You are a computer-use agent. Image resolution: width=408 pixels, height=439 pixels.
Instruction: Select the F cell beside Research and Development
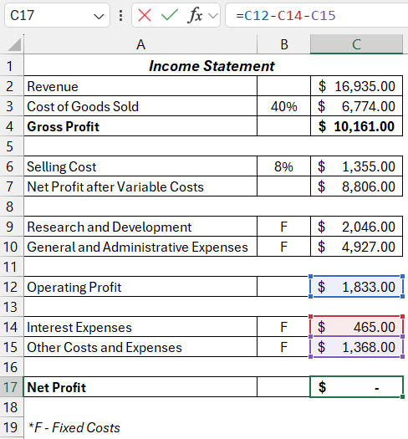click(x=283, y=227)
